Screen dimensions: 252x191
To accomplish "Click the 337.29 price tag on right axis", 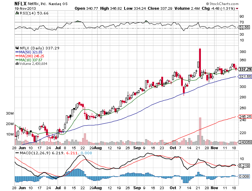I will click(x=245, y=69).
